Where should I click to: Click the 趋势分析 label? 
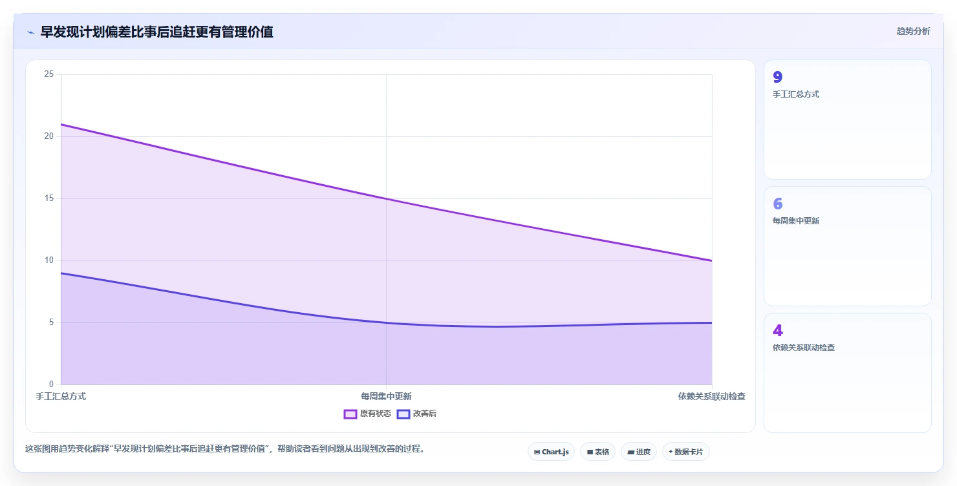point(913,31)
